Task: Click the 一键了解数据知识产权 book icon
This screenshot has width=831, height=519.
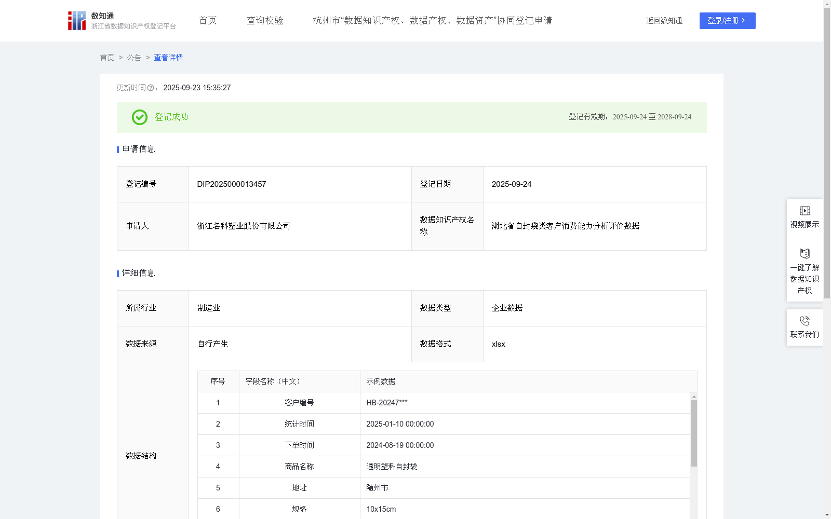Action: [x=804, y=254]
